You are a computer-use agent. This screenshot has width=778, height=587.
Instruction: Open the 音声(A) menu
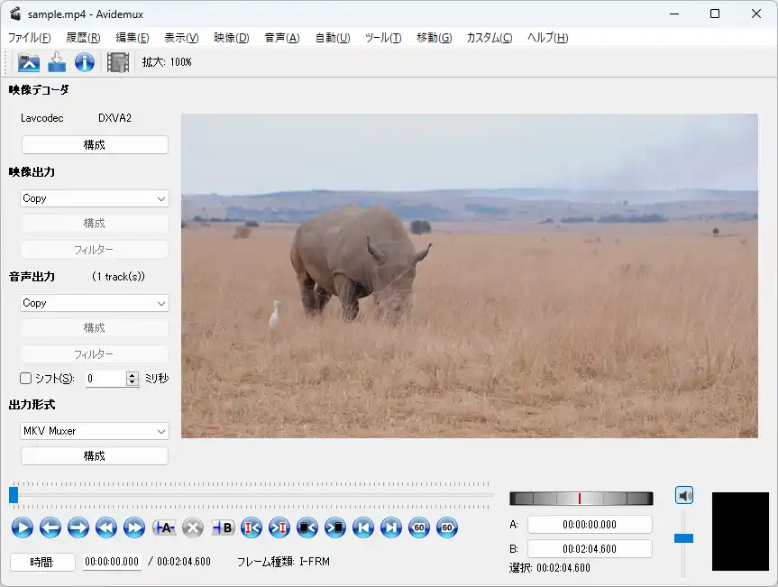pos(281,38)
